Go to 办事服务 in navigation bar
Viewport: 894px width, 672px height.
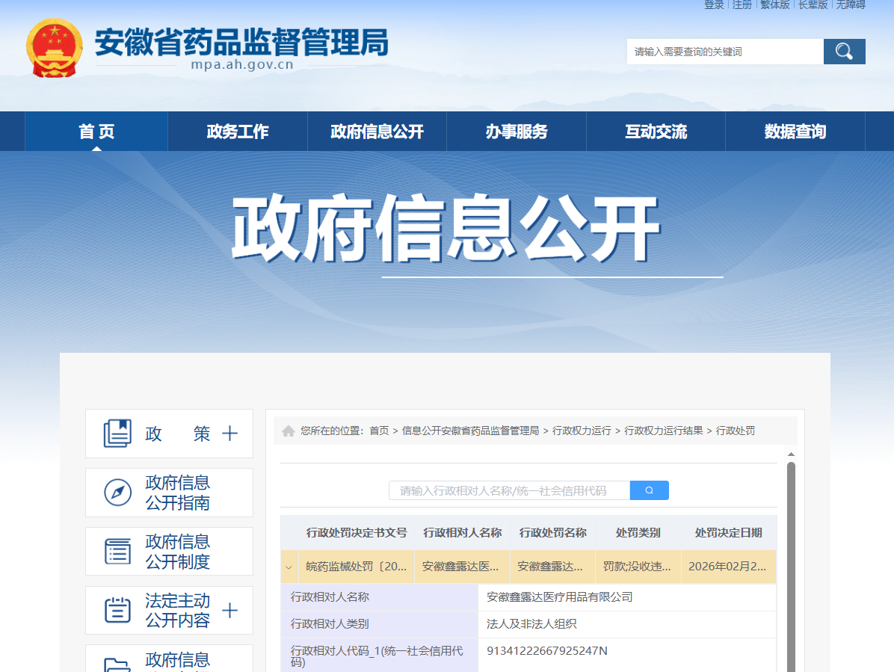click(517, 132)
